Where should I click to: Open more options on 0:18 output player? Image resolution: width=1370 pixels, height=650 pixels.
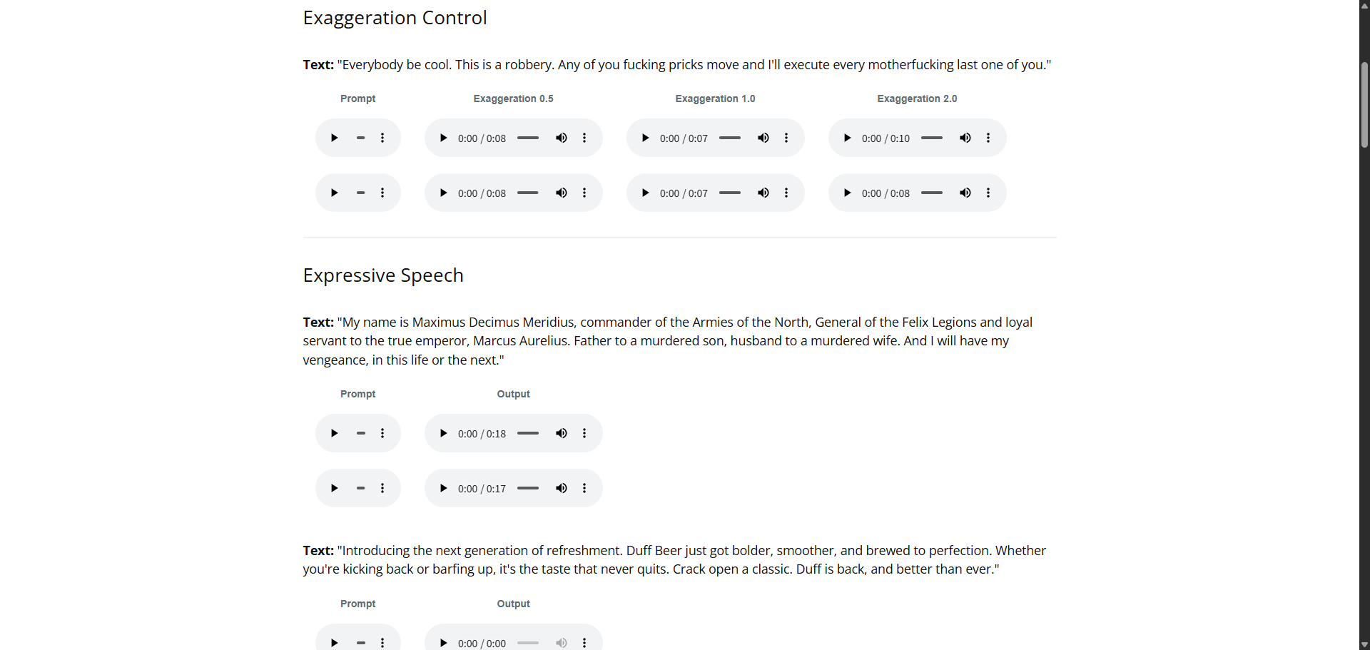(584, 433)
